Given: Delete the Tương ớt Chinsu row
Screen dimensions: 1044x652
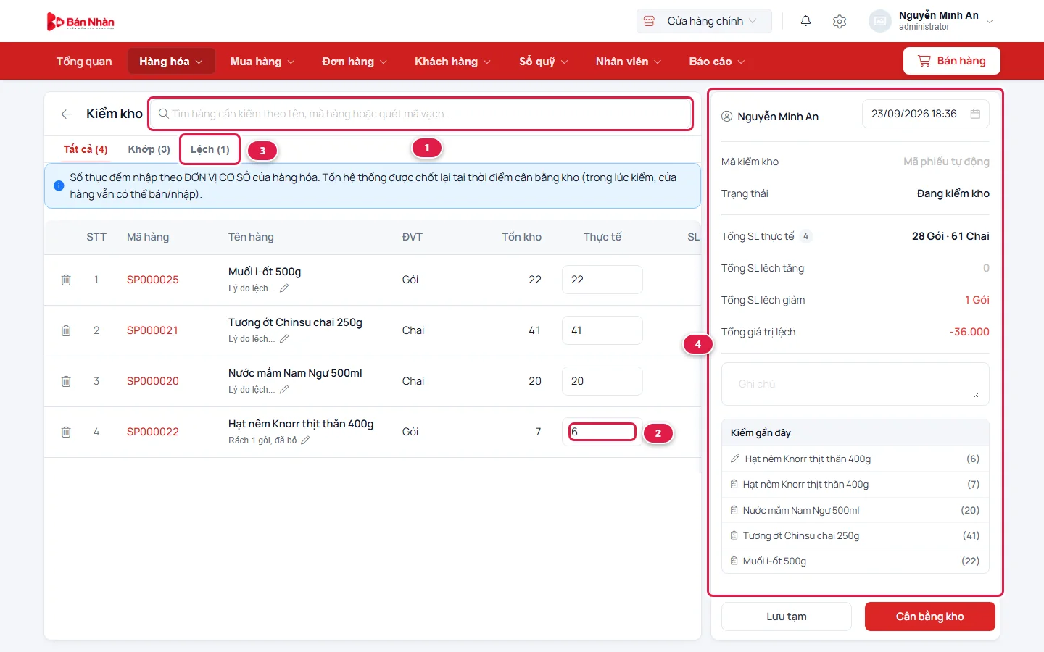Looking at the screenshot, I should tap(66, 330).
